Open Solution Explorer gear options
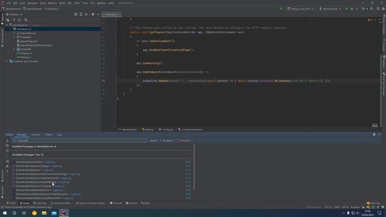Viewport: 386px width, 217px height. (93, 14)
